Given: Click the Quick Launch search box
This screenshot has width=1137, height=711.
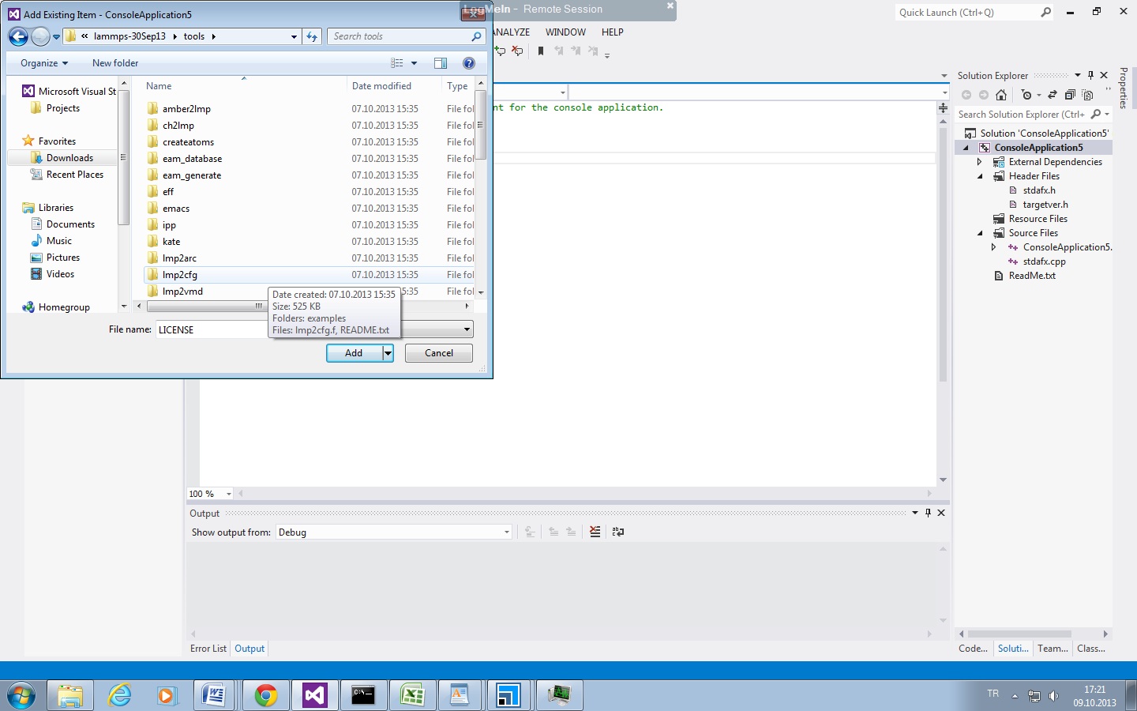Looking at the screenshot, I should [x=975, y=13].
